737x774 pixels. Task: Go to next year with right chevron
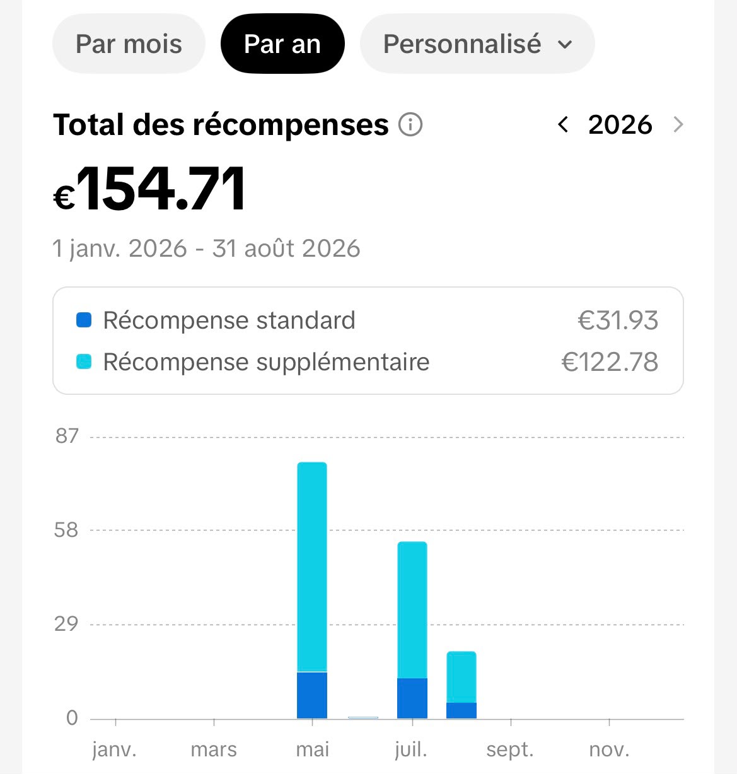pos(678,125)
